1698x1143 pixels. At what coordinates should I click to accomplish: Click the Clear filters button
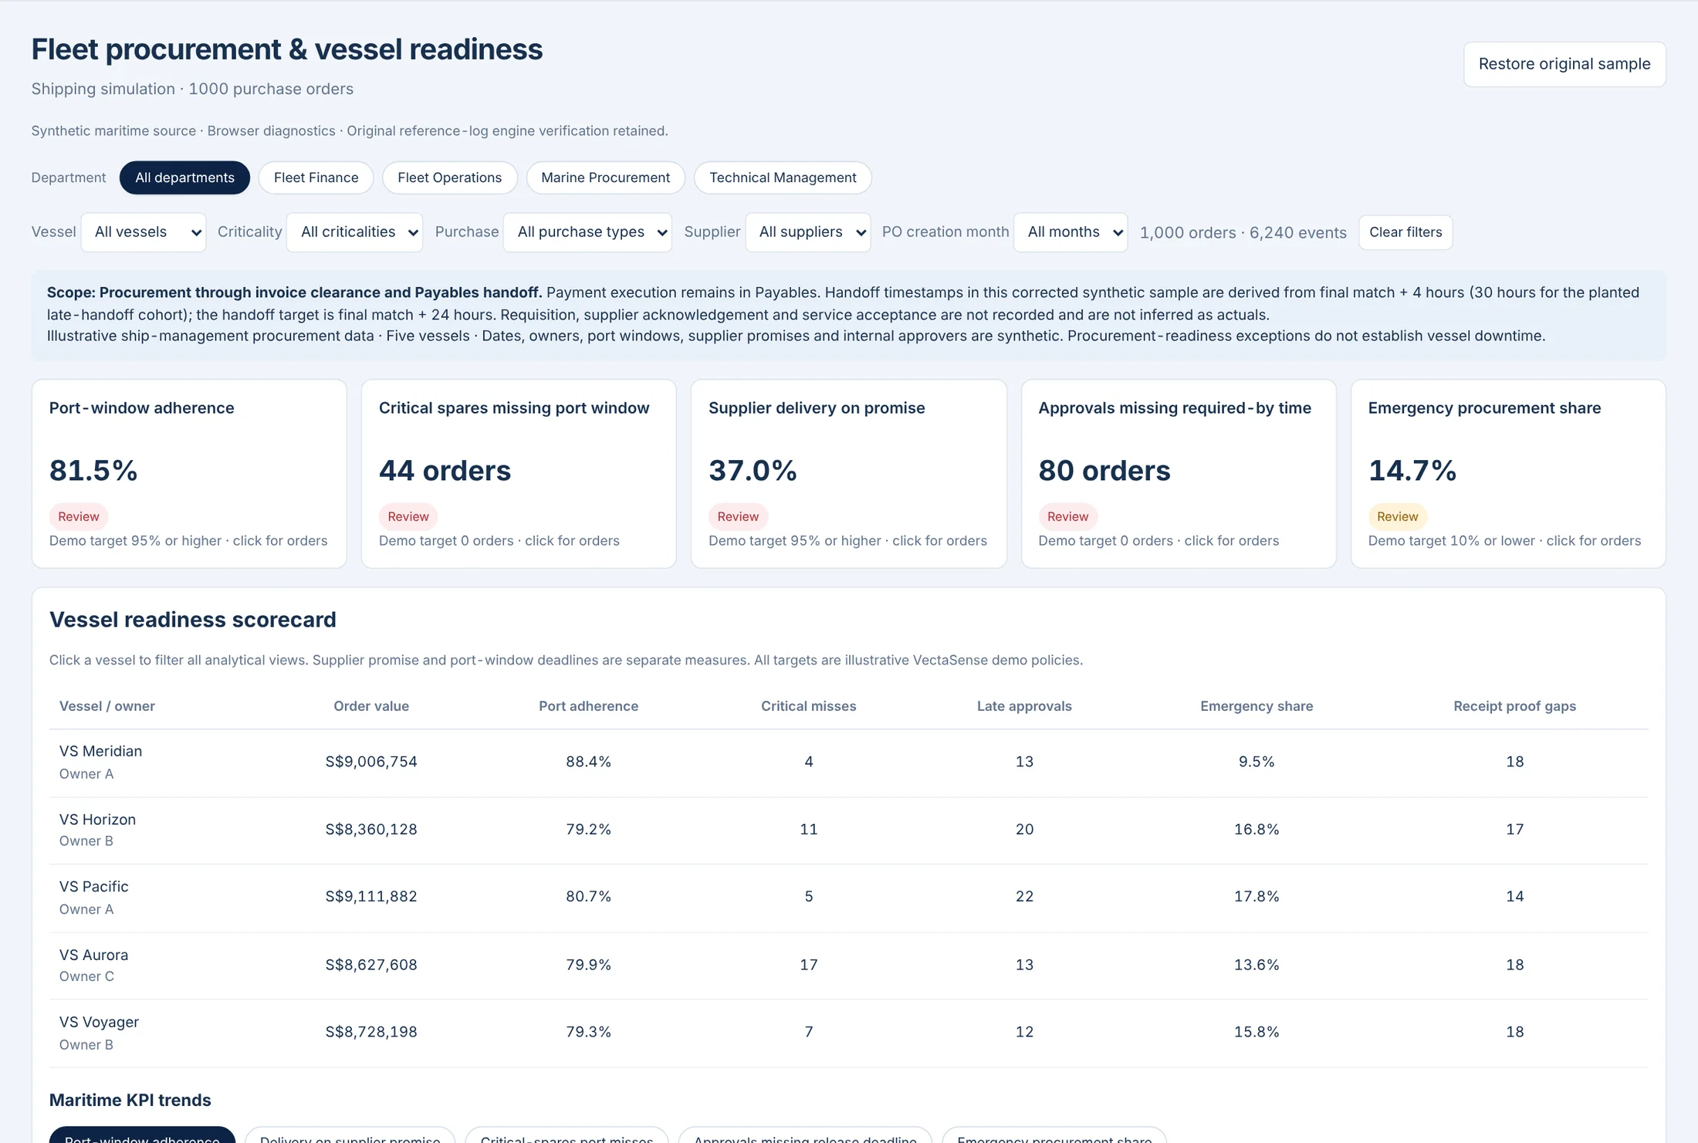point(1405,232)
